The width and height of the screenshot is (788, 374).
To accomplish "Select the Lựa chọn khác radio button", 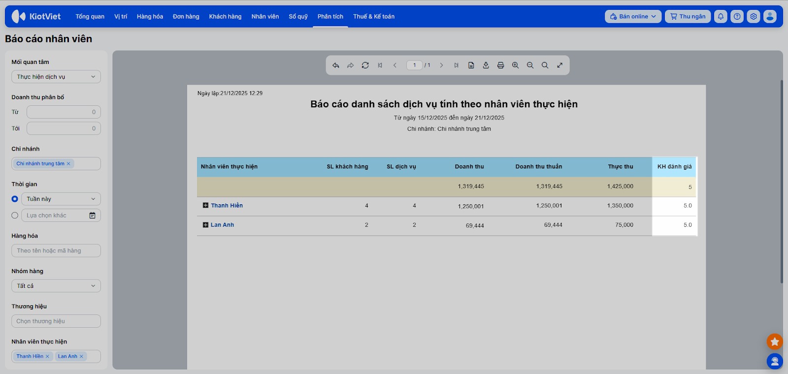I will coord(15,216).
